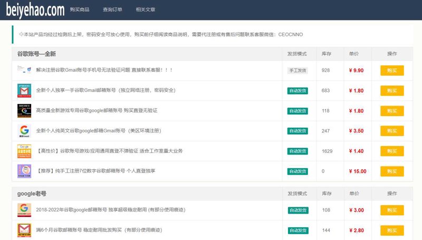This screenshot has width=422, height=240.
Task: Click 购买 button for 118 stock game account
Action: click(392, 111)
